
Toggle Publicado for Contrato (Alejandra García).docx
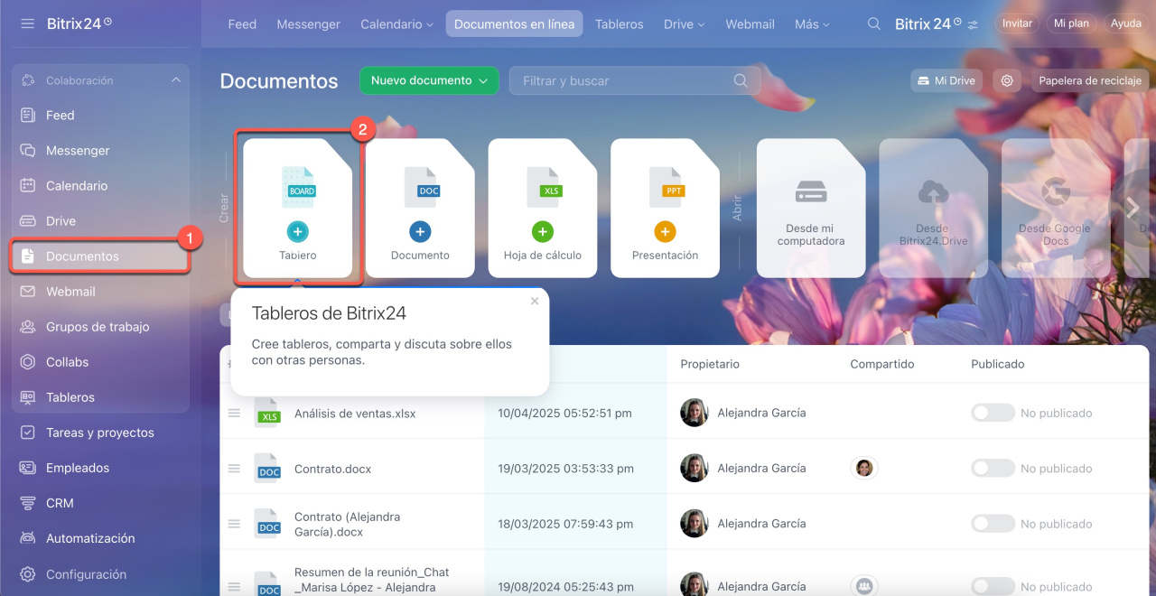click(x=993, y=524)
